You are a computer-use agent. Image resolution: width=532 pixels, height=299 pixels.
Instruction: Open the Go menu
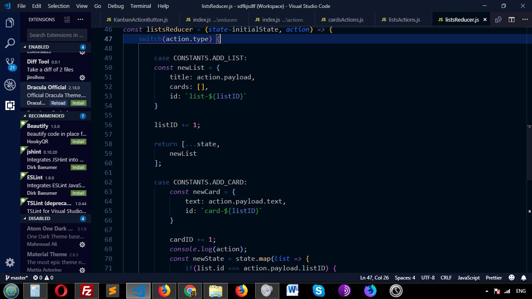pos(98,6)
